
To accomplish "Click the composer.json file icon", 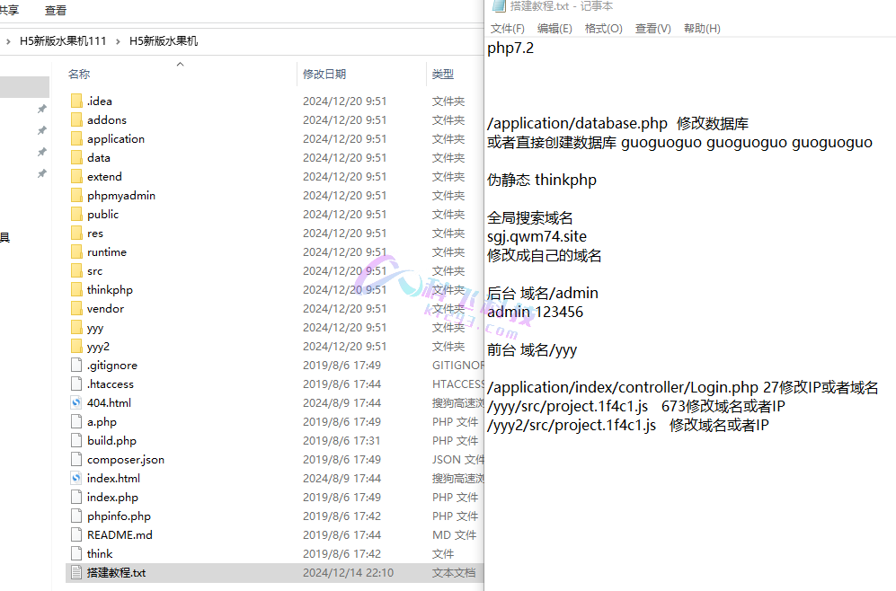I will click(76, 459).
